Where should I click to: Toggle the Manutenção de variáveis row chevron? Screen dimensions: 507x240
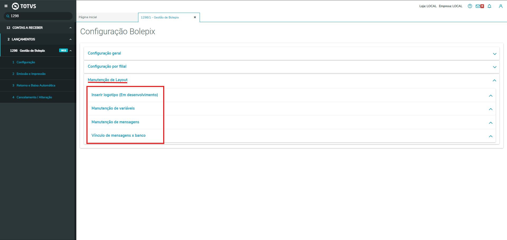pyautogui.click(x=491, y=109)
